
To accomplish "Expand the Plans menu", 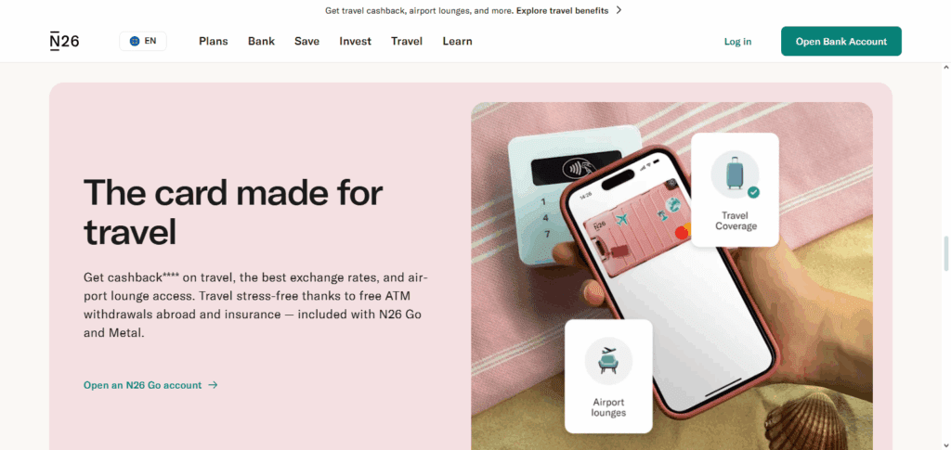I will pos(214,41).
